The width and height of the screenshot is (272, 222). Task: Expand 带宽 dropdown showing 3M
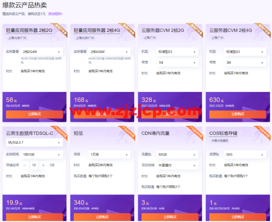pyautogui.click(x=245, y=63)
